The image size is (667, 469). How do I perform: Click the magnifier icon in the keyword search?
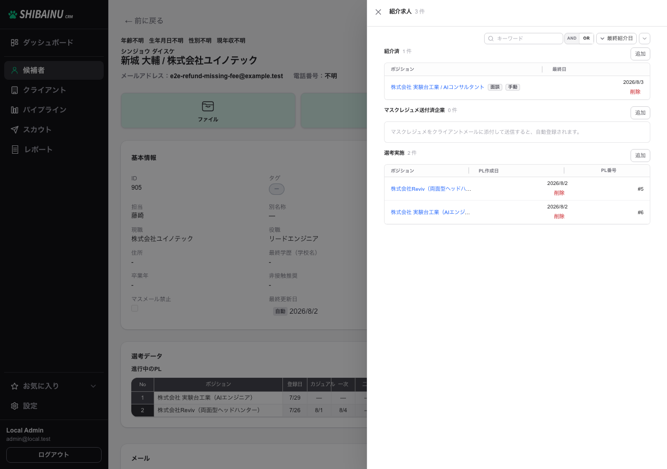[x=491, y=39]
